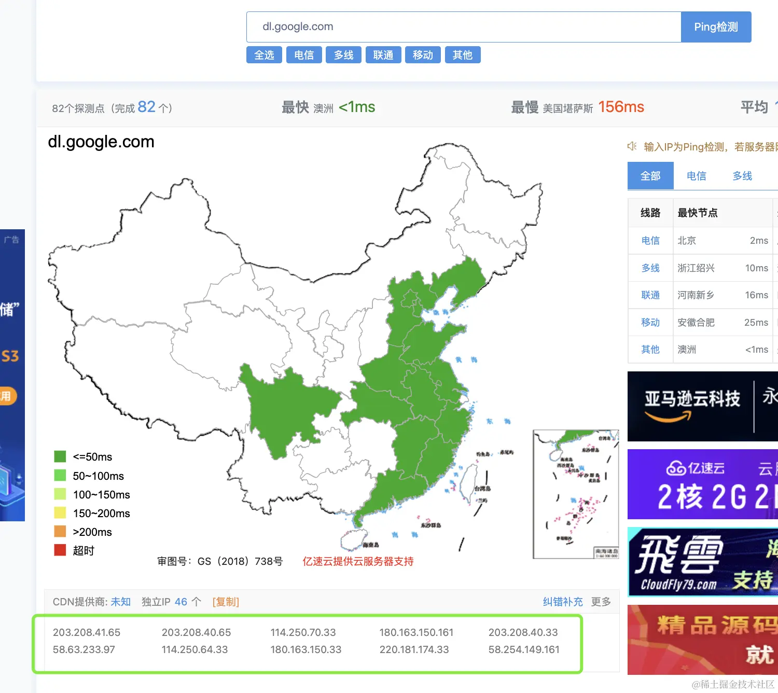778x693 pixels.
Task: Click the speaker announcement icon
Action: coord(632,146)
